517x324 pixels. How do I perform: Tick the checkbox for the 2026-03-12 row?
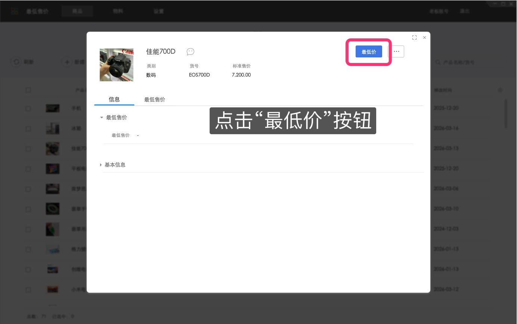28,290
